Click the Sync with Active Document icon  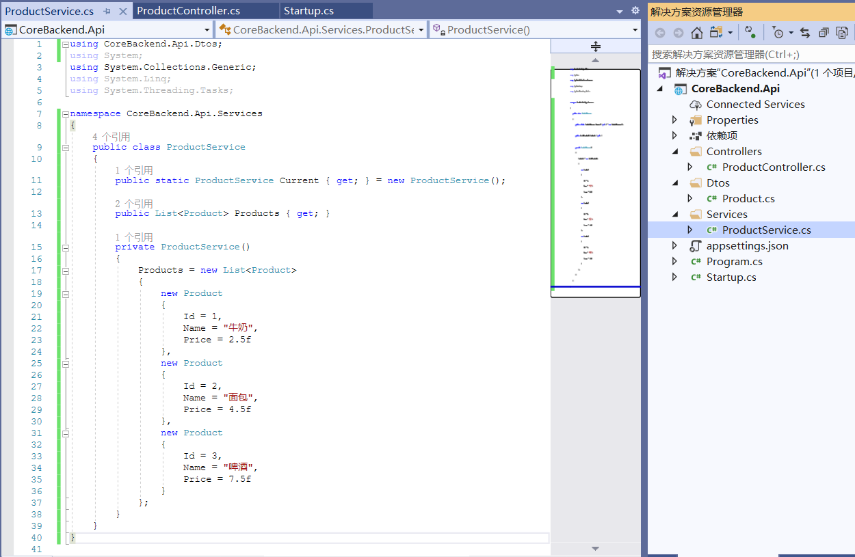coord(805,32)
